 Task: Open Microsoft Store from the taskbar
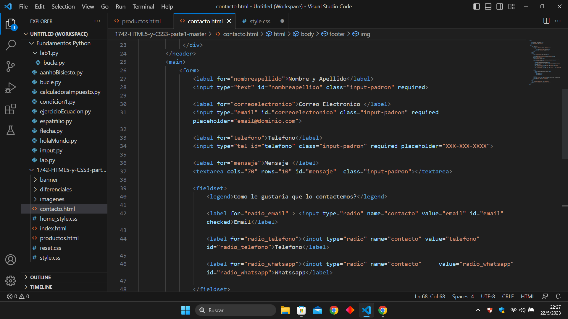click(x=301, y=310)
